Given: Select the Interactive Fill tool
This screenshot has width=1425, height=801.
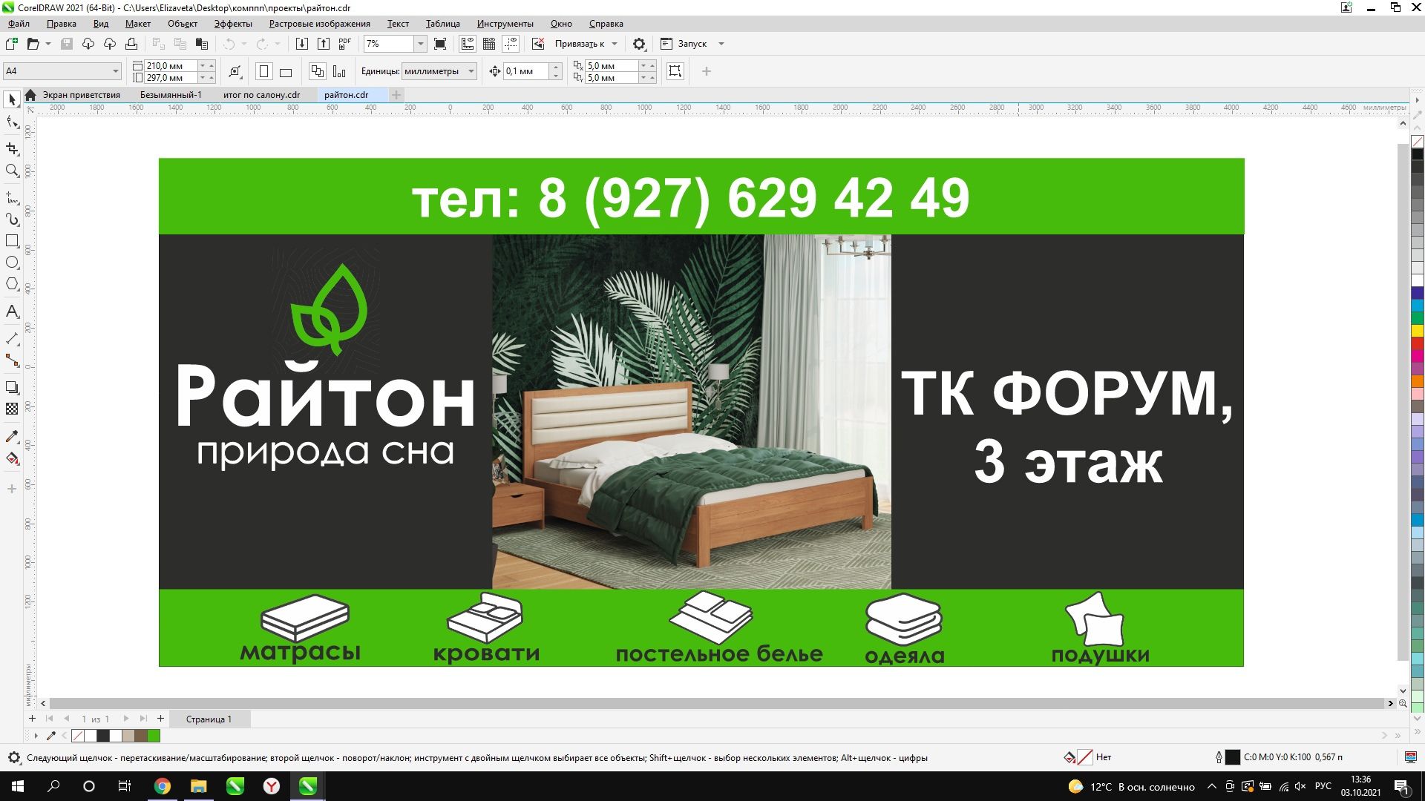Looking at the screenshot, I should pos(12,458).
